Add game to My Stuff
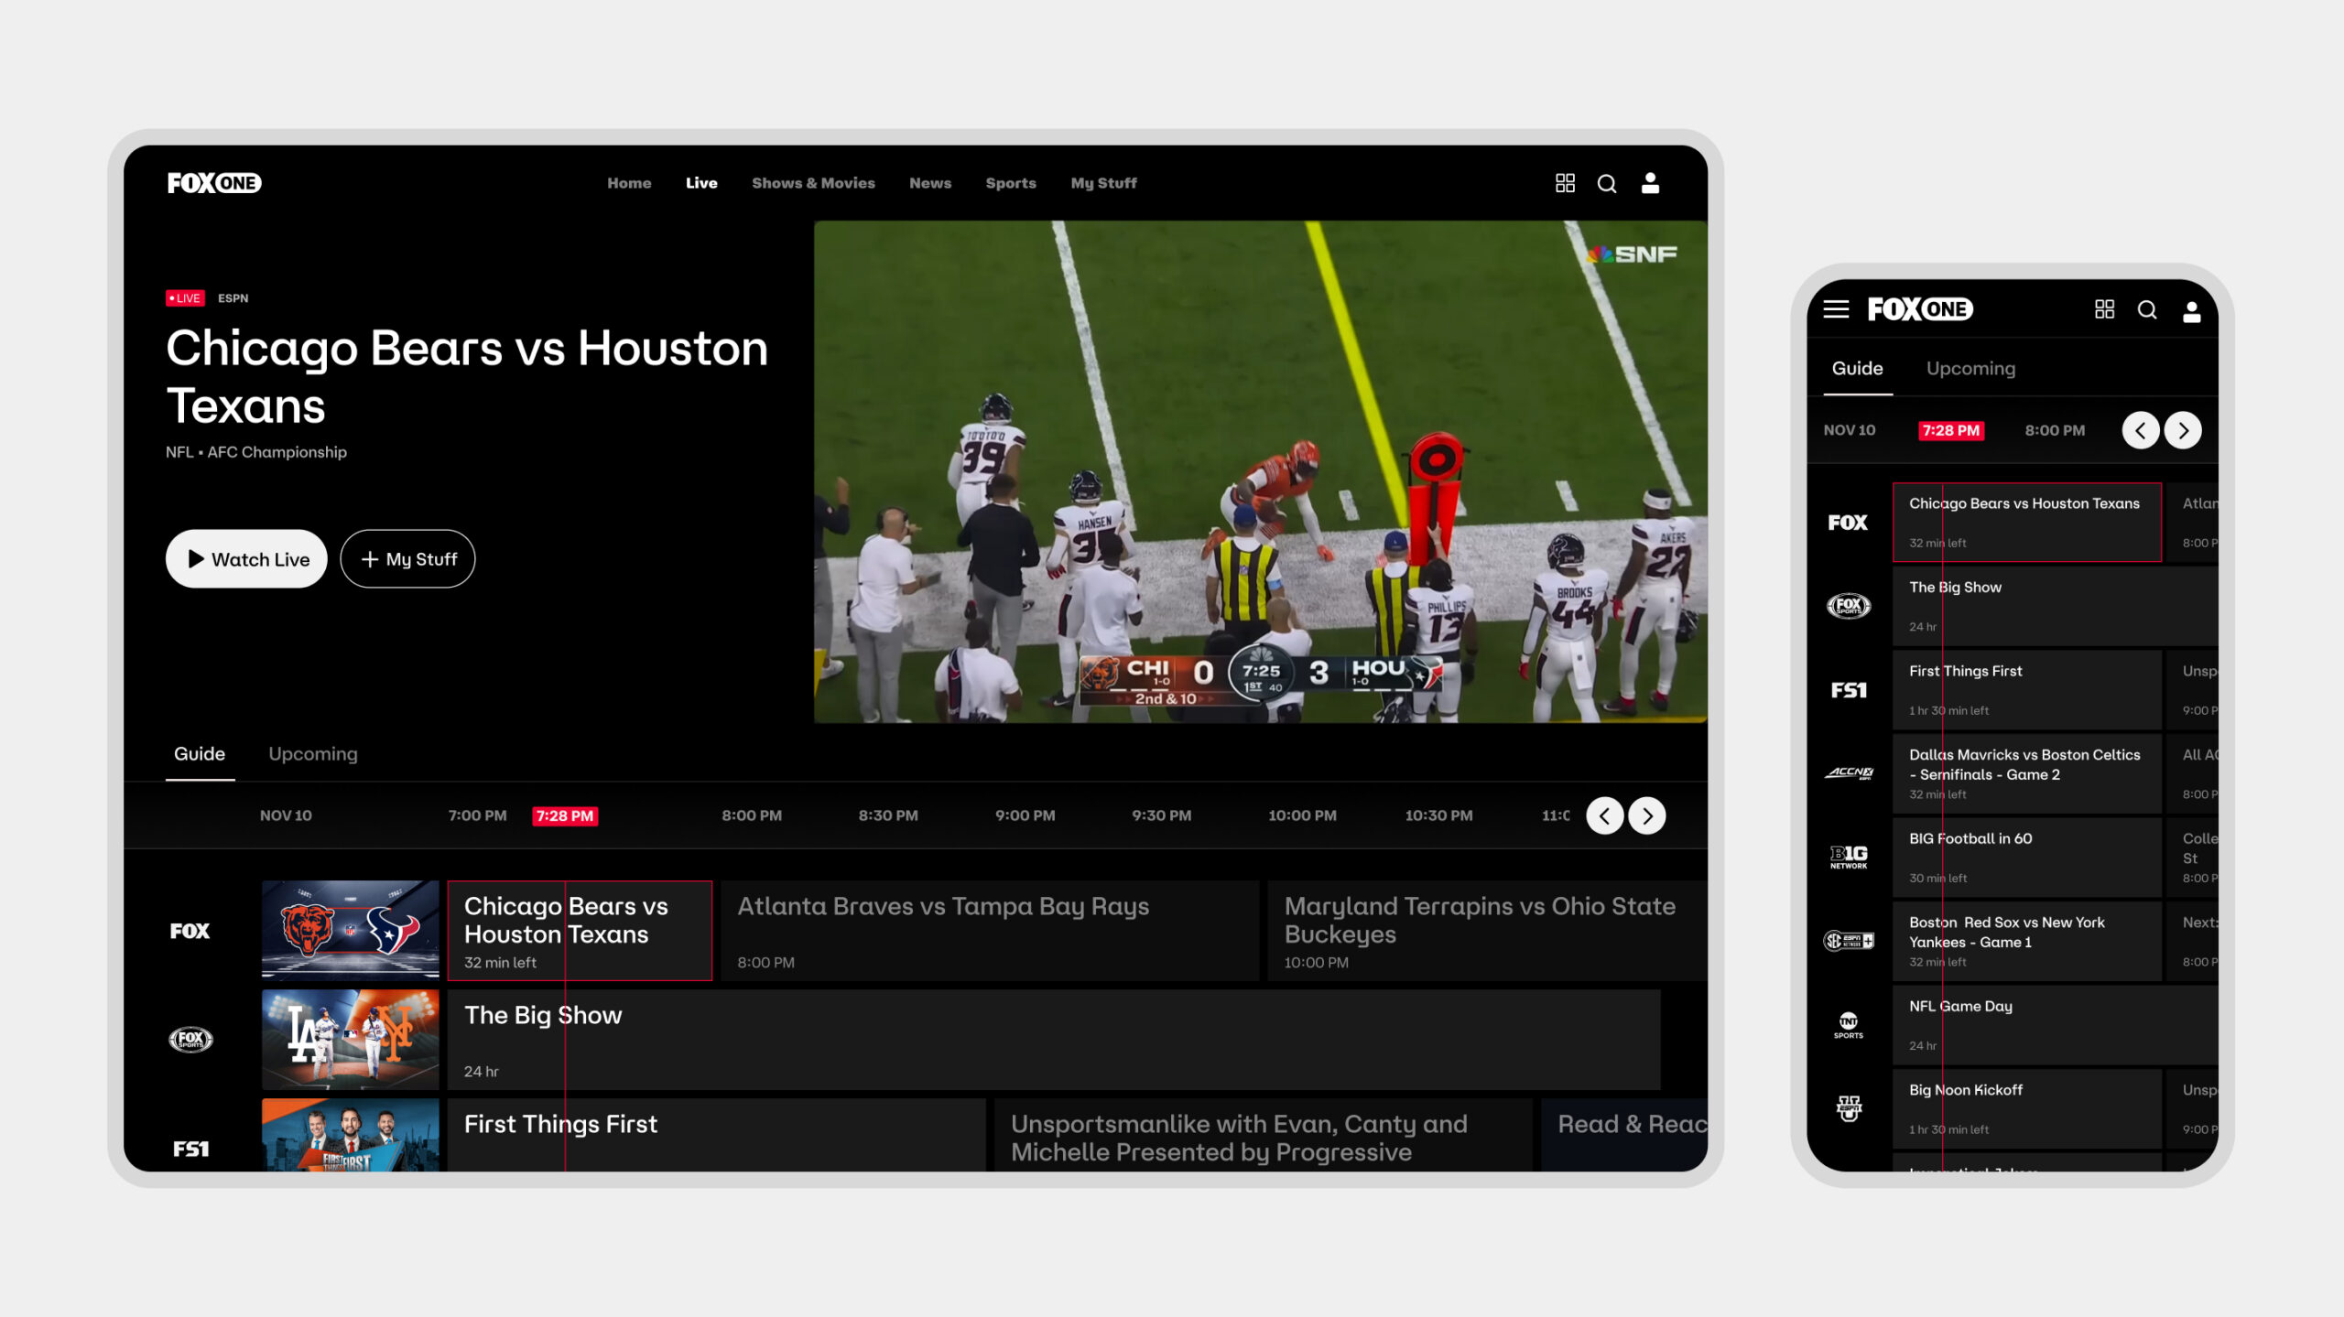The height and width of the screenshot is (1317, 2344). coord(407,559)
